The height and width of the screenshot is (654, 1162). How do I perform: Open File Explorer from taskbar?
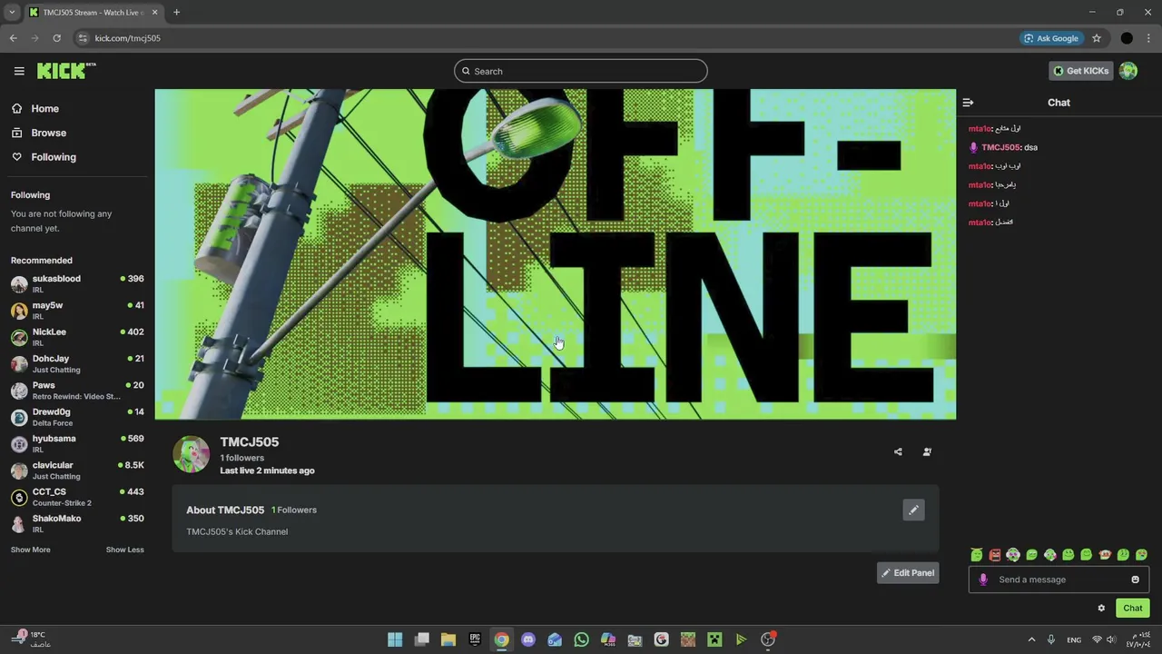[448, 639]
